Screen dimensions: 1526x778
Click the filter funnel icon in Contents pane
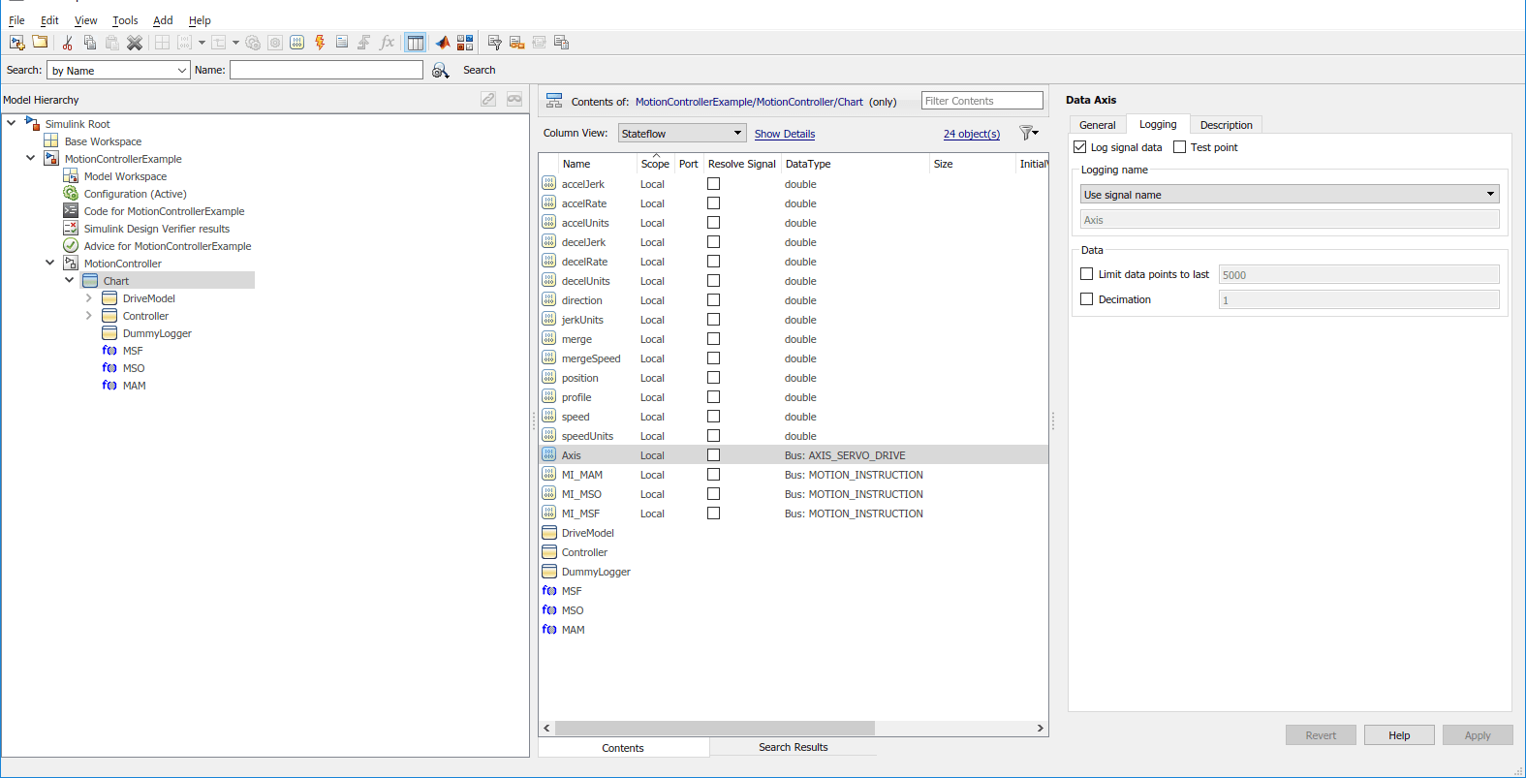point(1027,134)
